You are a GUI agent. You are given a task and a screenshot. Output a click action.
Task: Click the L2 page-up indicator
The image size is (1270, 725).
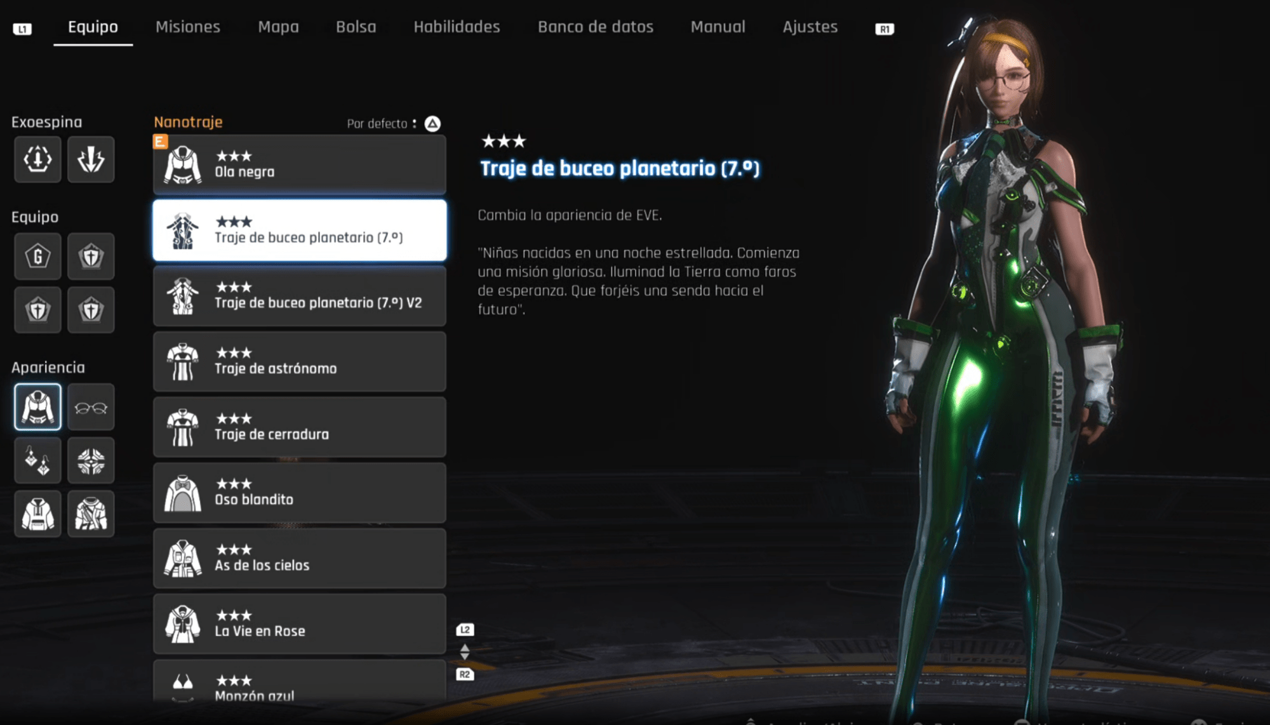[465, 630]
